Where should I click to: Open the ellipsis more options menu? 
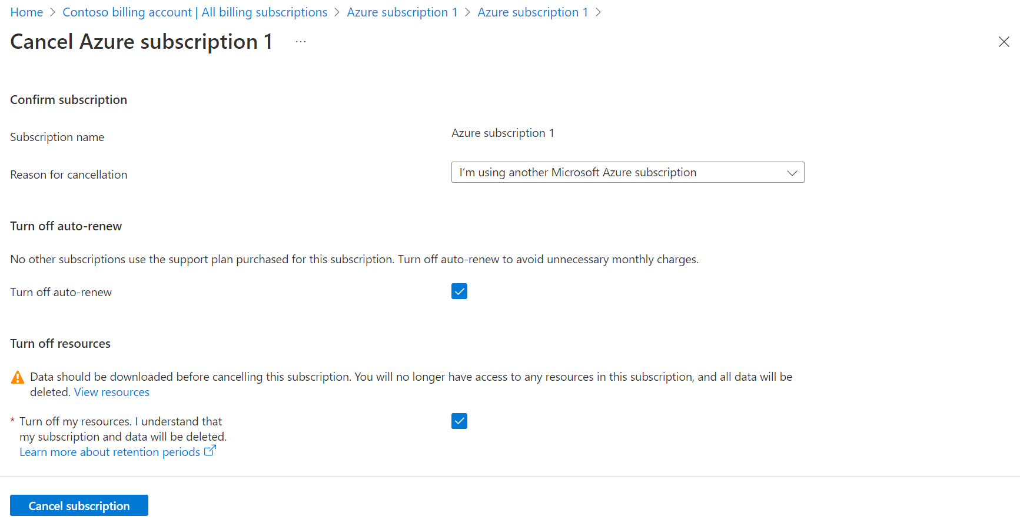pos(301,42)
